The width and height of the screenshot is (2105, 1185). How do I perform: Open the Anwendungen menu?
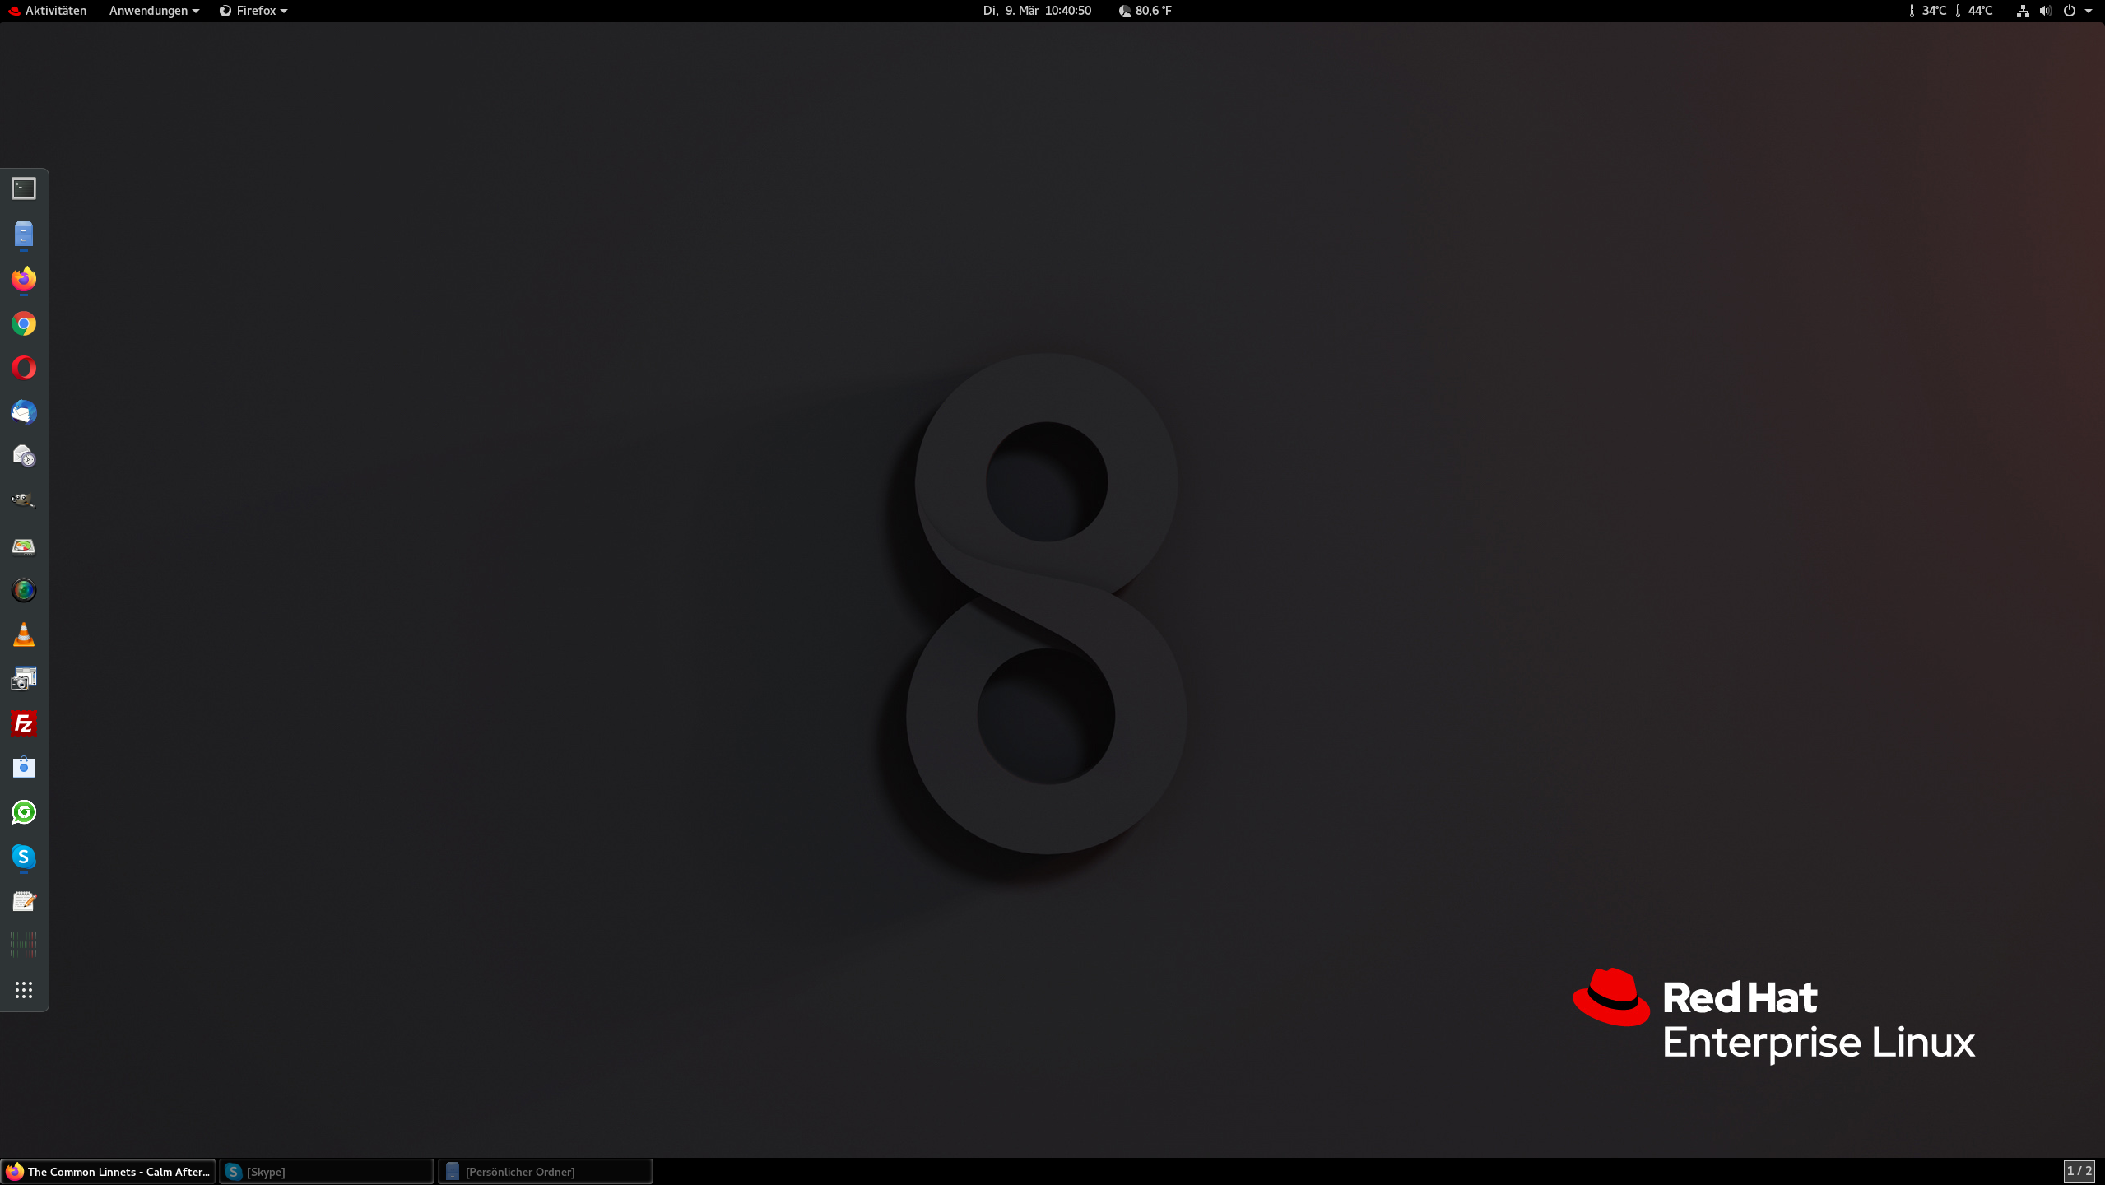pos(154,11)
